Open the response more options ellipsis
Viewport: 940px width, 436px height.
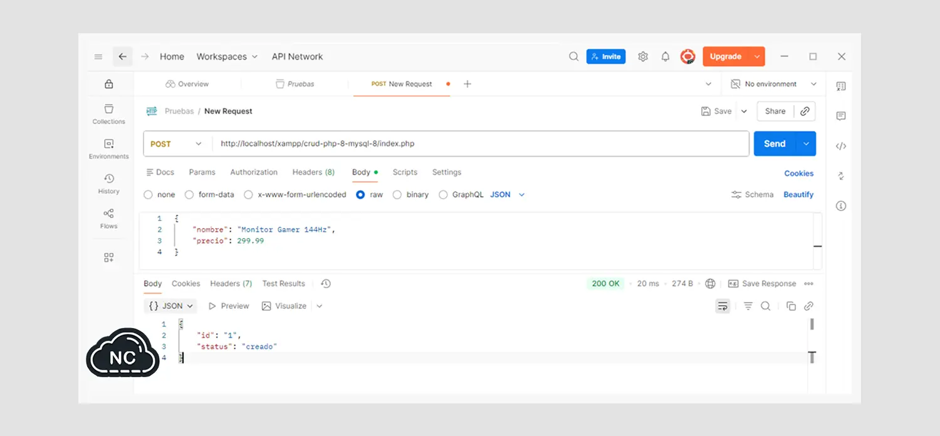tap(808, 284)
